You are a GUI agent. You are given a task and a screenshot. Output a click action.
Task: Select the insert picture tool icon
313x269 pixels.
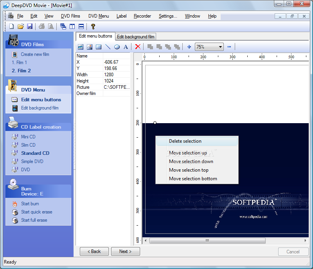(x=90, y=47)
